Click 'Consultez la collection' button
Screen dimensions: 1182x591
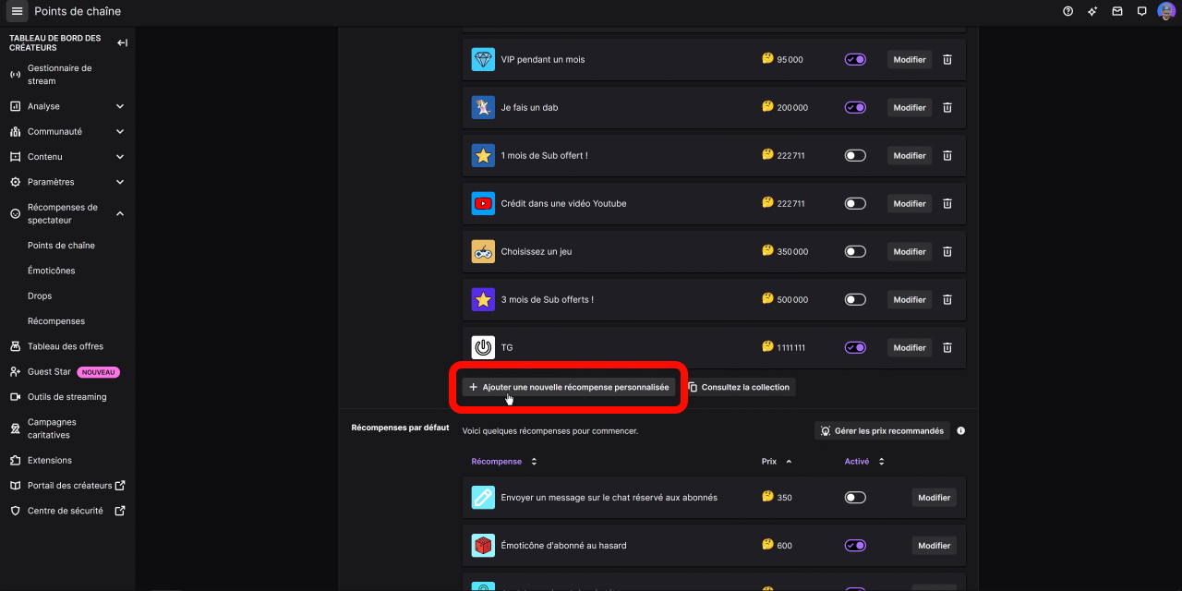point(739,388)
